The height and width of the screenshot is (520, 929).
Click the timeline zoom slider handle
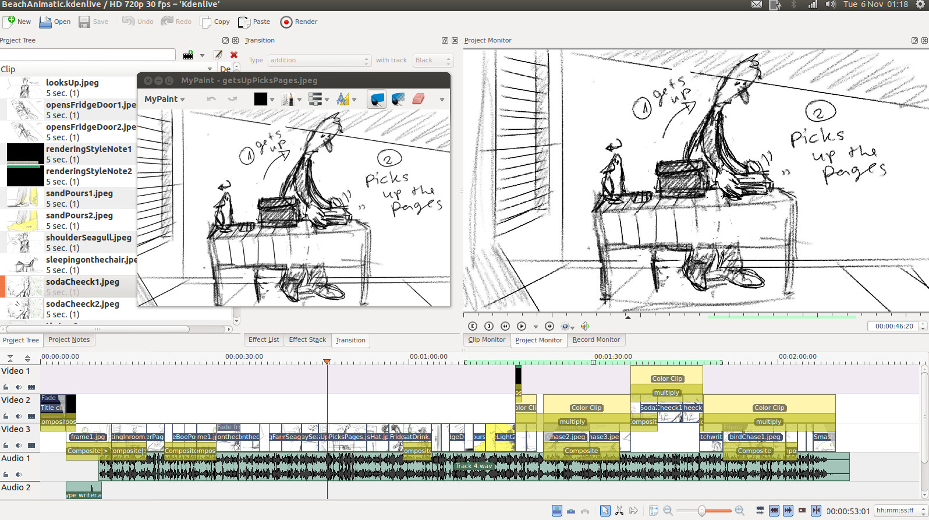pos(702,511)
